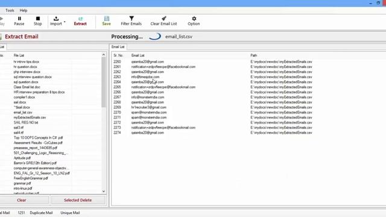The image size is (386, 217).
Task: Select file 'myExtractedEmails.csv' in file list
Action: (x=30, y=118)
